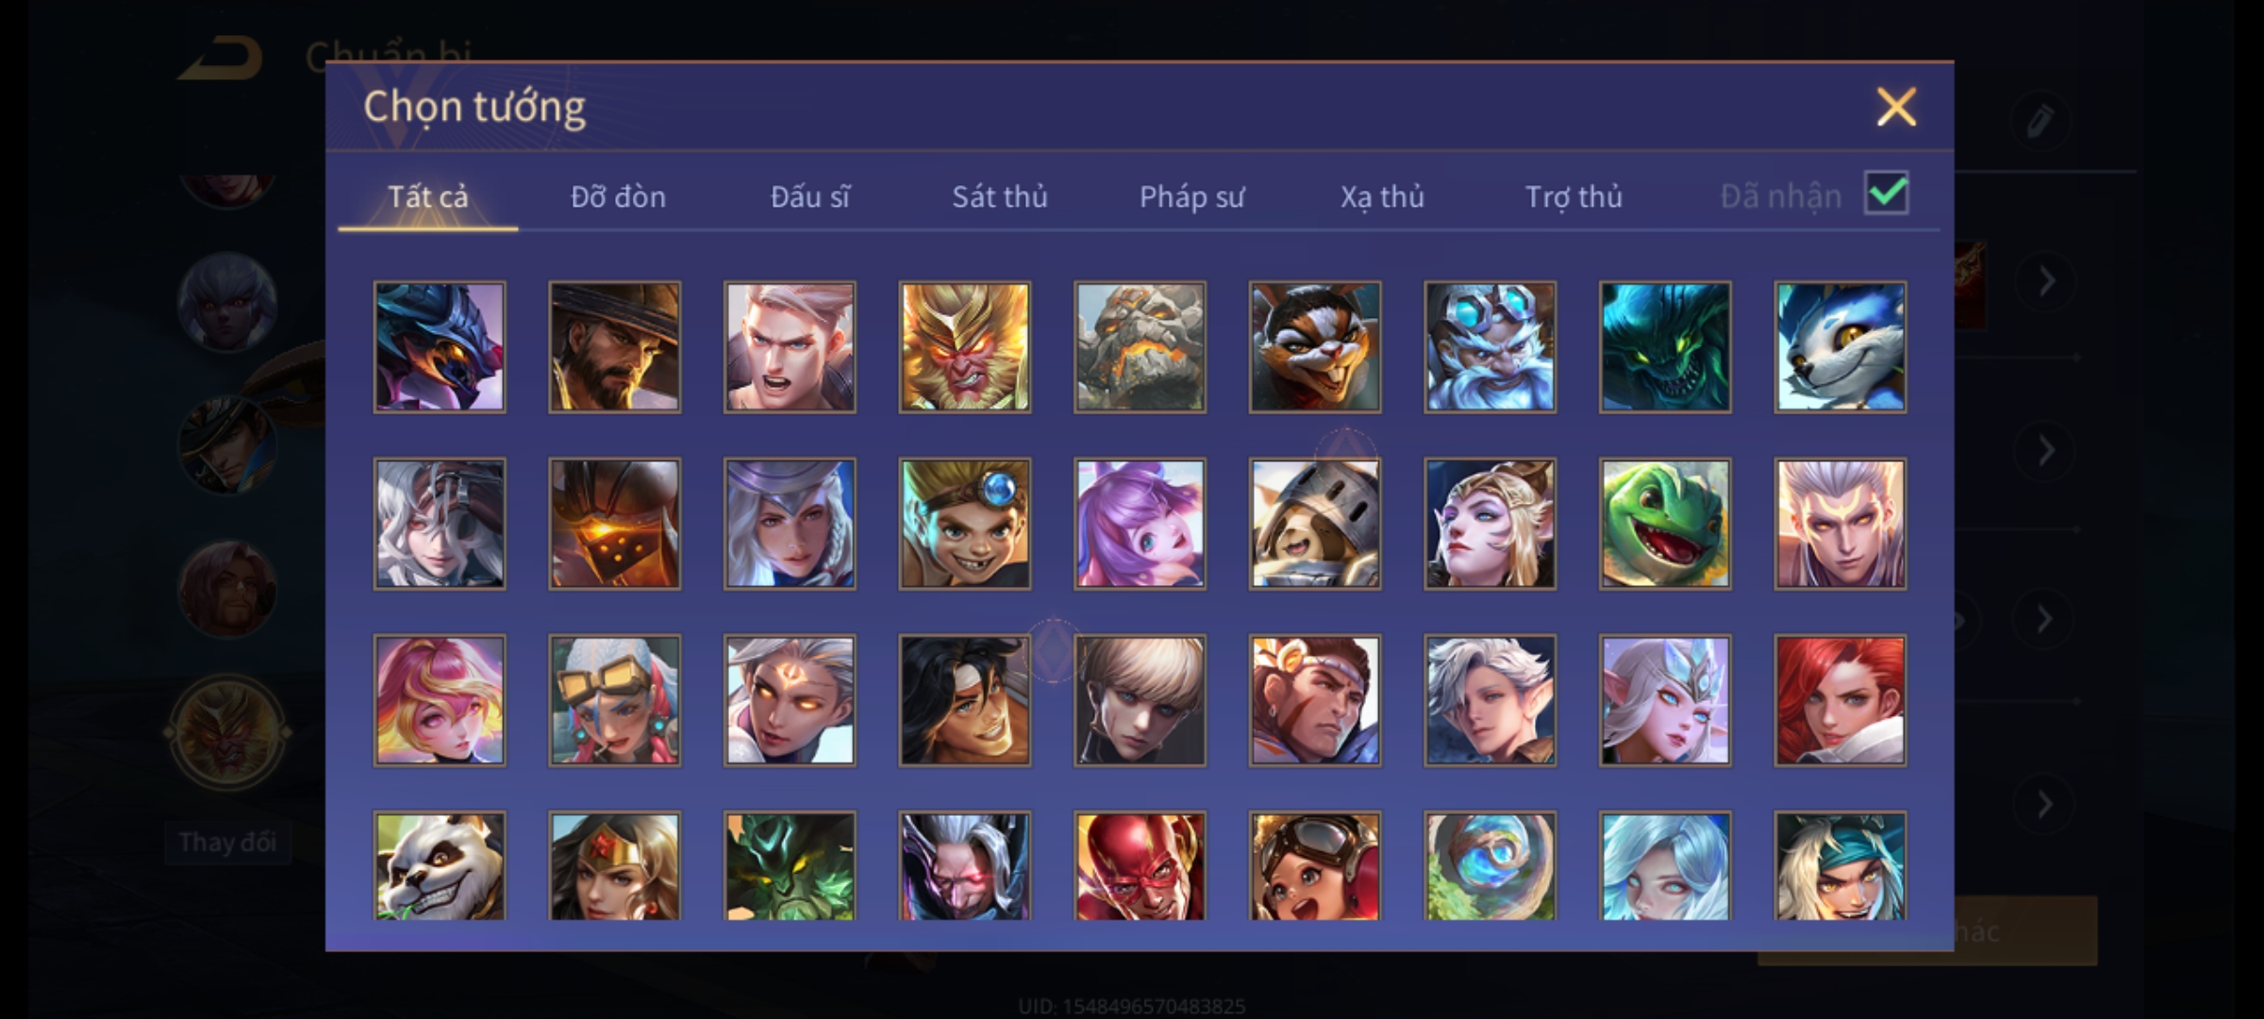This screenshot has width=2264, height=1019.
Task: Pick the blue fox hero portrait
Action: 1839,346
